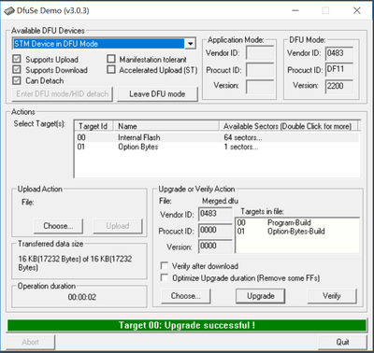Select the Option-Bytes-Build target in file
The image size is (374, 353).
(x=297, y=232)
